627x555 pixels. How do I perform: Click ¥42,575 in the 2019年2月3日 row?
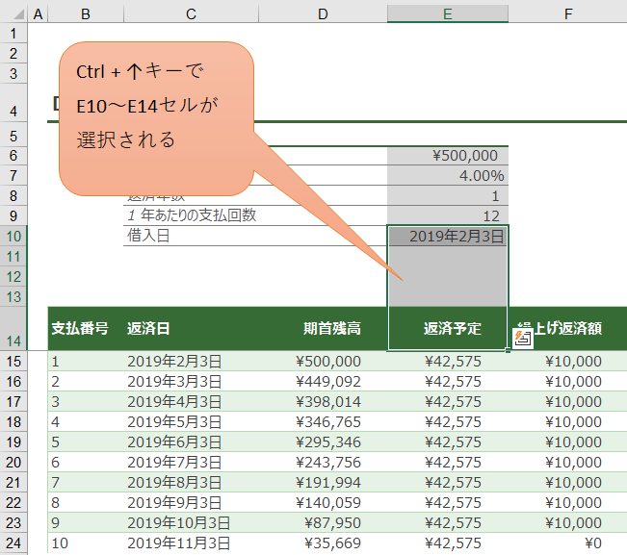coord(448,362)
